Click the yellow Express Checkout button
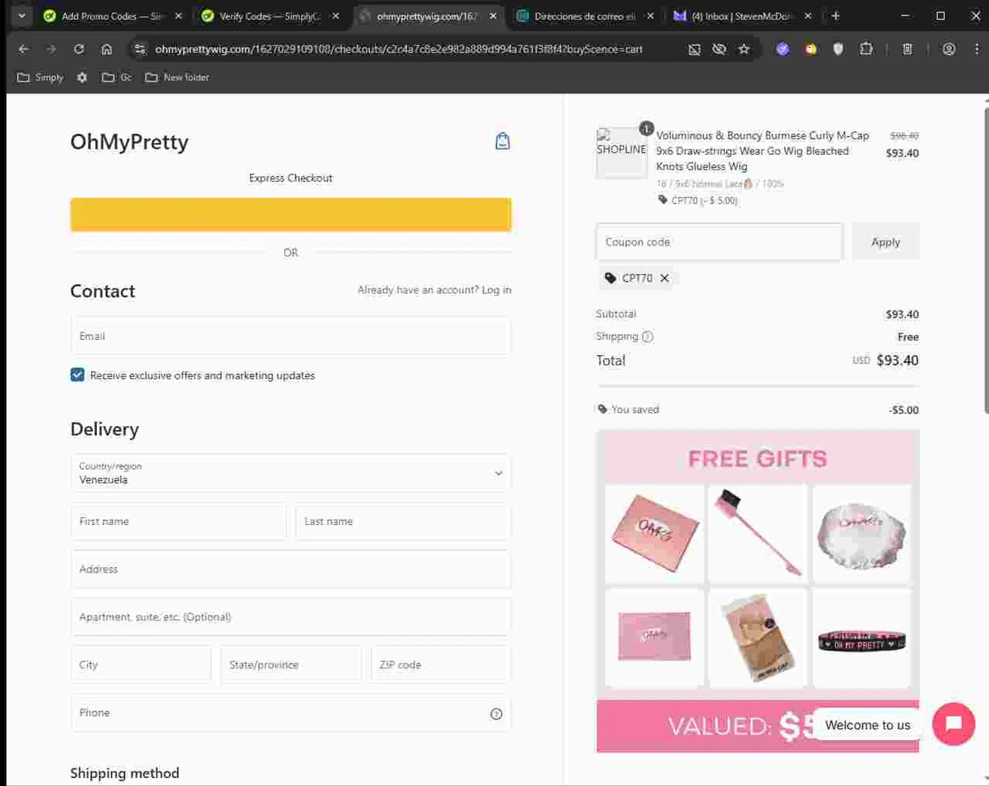 [291, 214]
